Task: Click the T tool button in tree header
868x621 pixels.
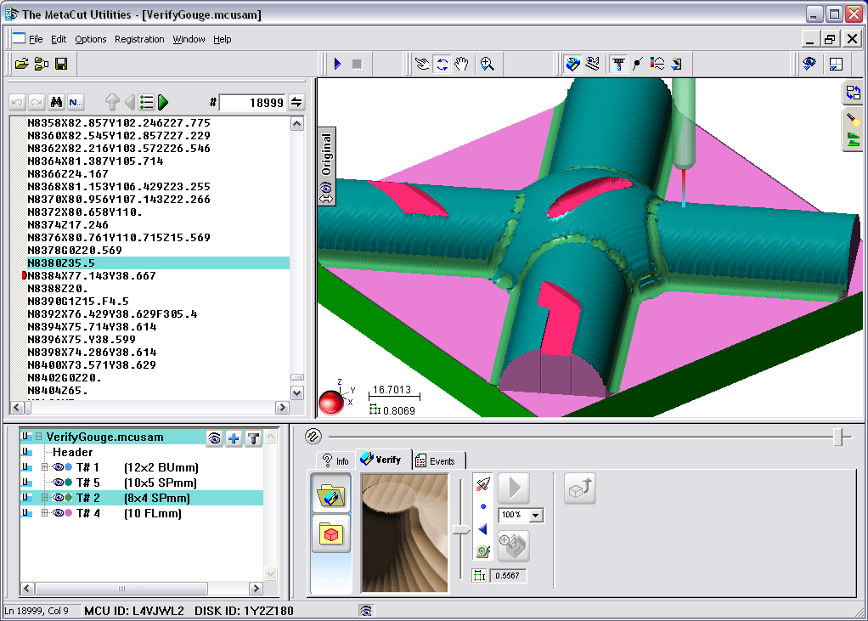Action: click(x=254, y=438)
